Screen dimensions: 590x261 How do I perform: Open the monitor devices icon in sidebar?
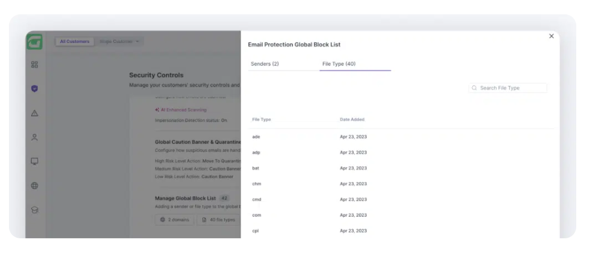click(35, 161)
